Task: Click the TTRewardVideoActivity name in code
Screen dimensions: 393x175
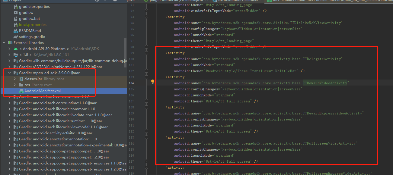Action: [325, 83]
